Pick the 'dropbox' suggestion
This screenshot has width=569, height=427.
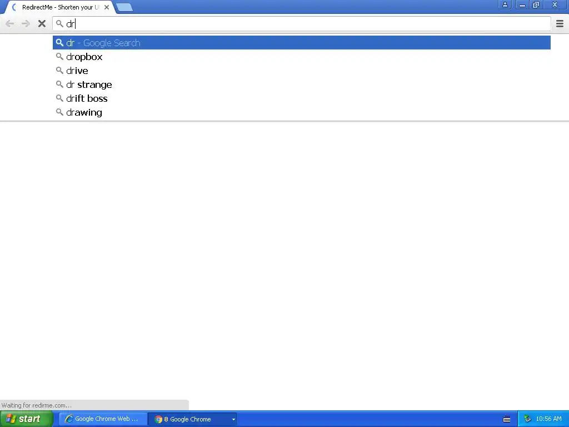click(302, 57)
